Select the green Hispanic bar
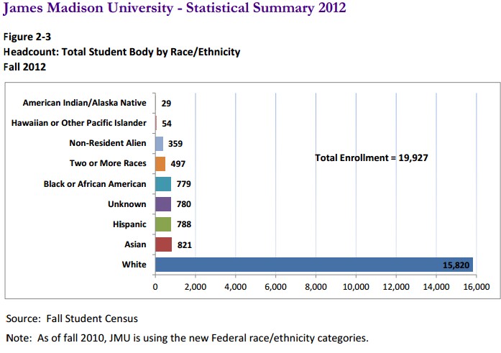501x353 pixels. (163, 224)
